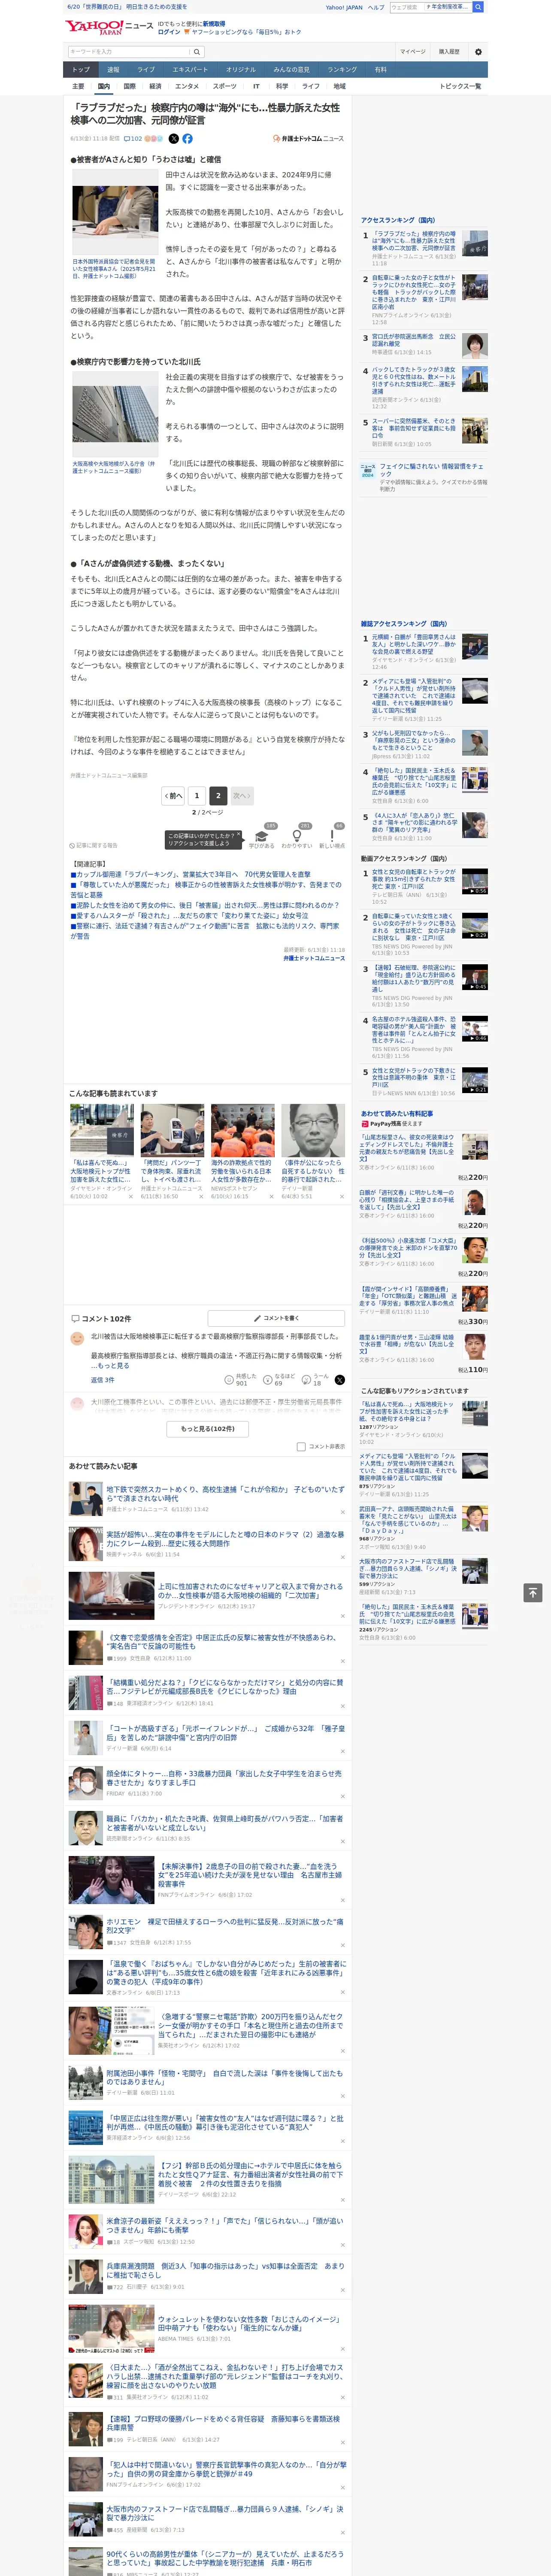
Task: Open paid article priced 税込220円 about 山尾志桜里
Action: tap(407, 1147)
